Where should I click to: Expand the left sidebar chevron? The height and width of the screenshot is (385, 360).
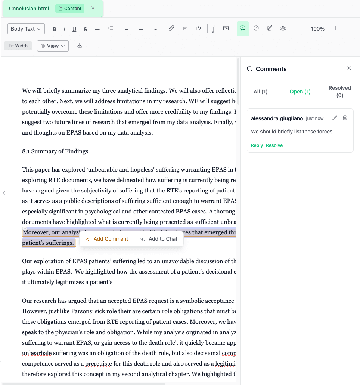4,193
